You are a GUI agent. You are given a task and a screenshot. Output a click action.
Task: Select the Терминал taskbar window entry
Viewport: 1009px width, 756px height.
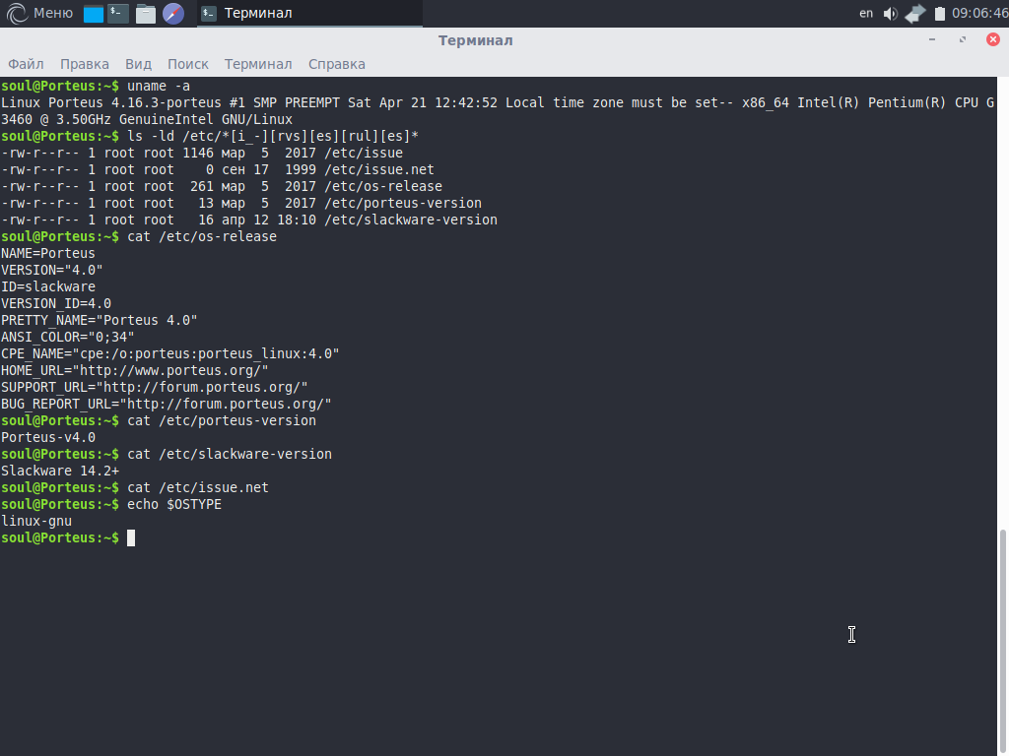tap(309, 14)
